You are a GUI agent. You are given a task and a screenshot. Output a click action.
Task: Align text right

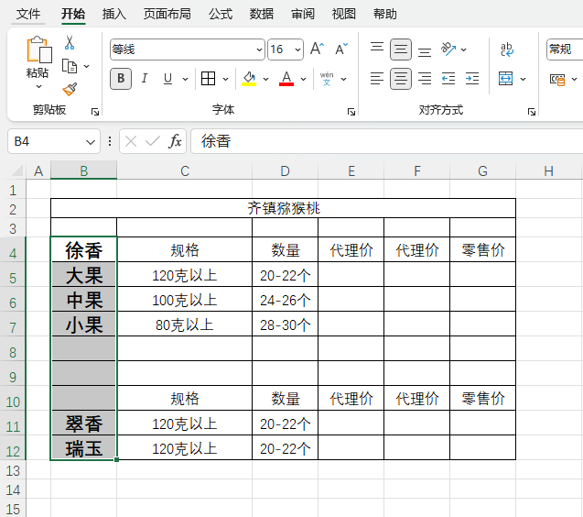click(x=425, y=79)
